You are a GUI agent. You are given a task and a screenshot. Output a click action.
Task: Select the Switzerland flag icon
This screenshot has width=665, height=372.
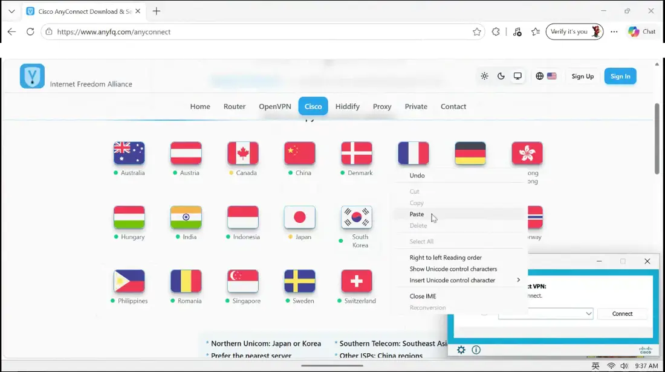357,281
